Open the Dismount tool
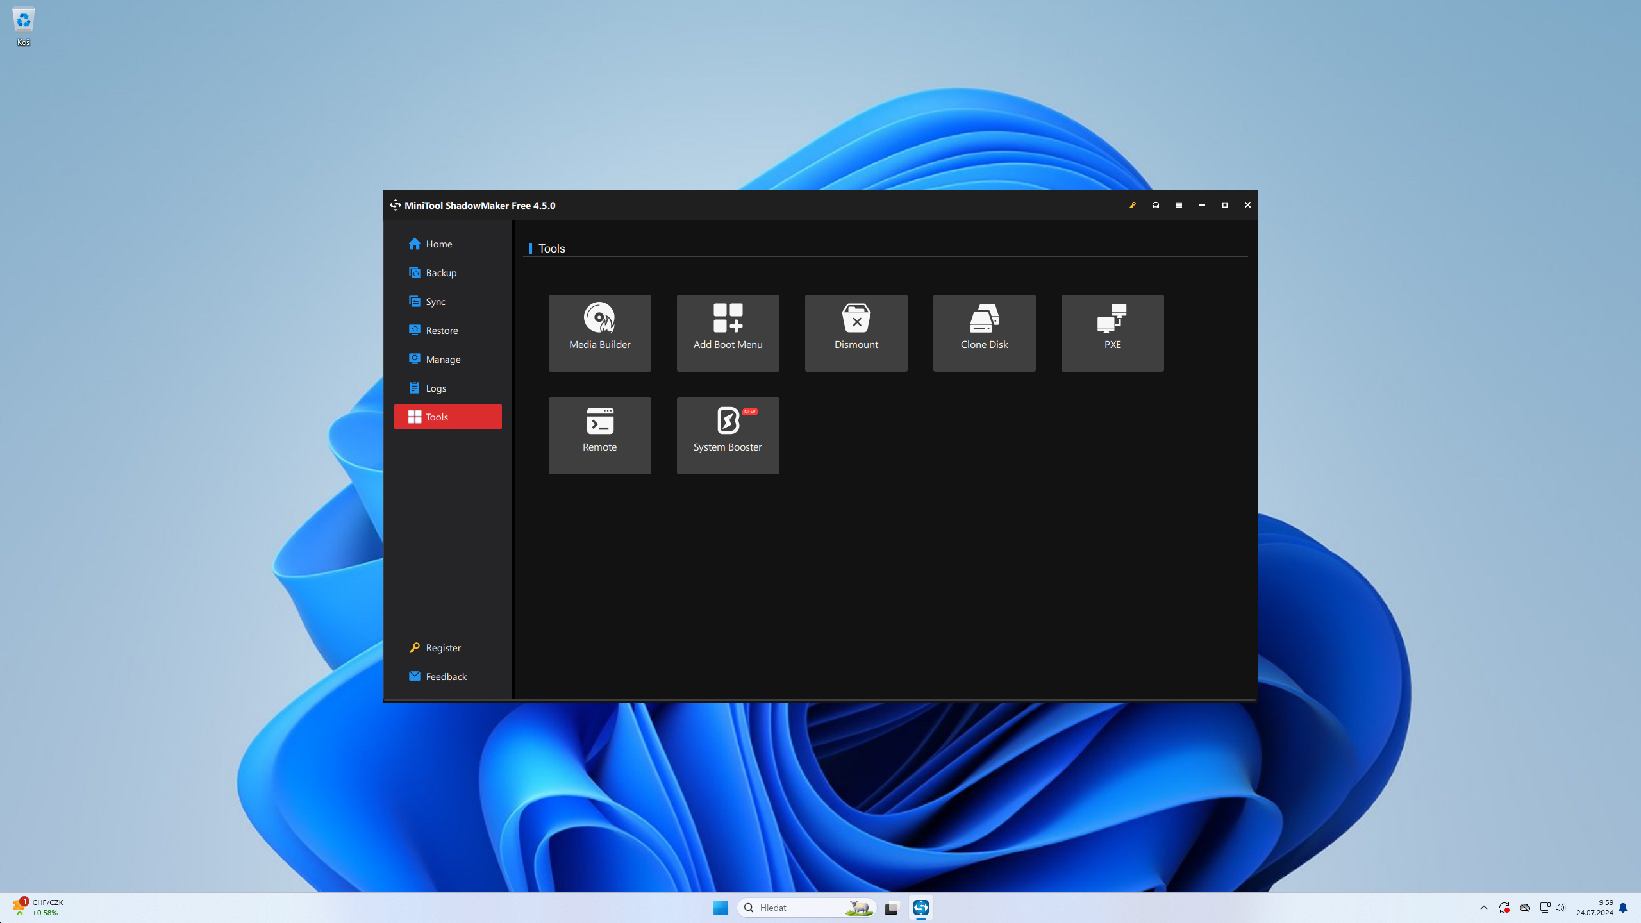1641x923 pixels. coord(856,333)
